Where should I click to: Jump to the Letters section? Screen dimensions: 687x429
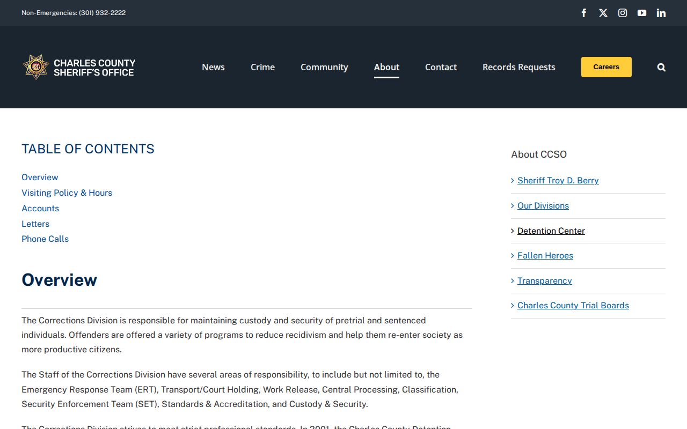coord(35,224)
